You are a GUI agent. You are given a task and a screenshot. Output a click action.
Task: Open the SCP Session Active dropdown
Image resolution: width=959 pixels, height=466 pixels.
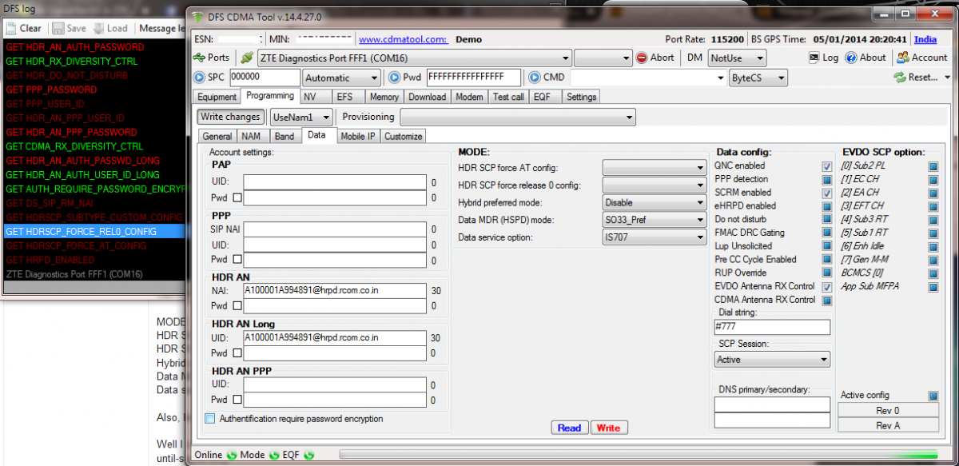pos(772,360)
